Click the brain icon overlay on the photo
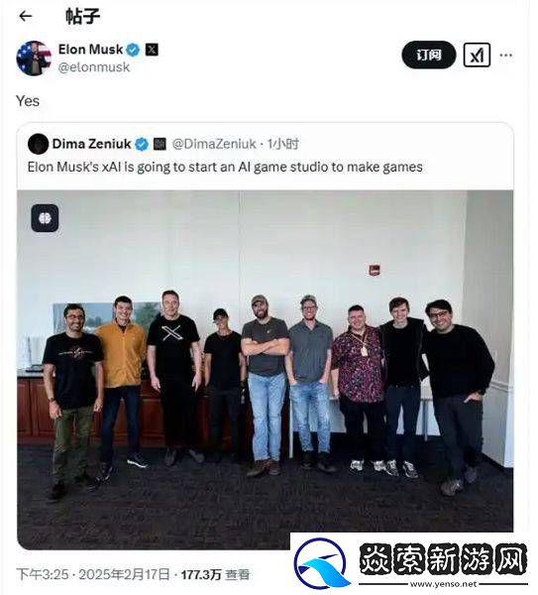This screenshot has width=538, height=595. (45, 218)
